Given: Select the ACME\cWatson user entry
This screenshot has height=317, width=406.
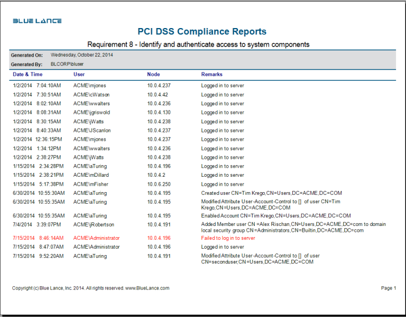Looking at the screenshot, I should point(91,95).
